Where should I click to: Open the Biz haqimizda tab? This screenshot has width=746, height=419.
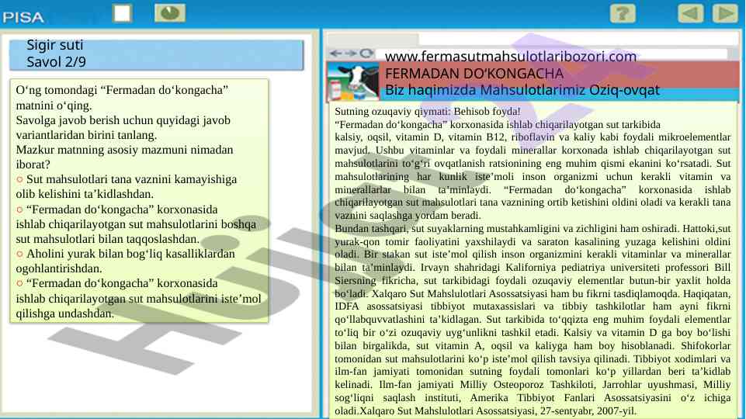pyautogui.click(x=430, y=90)
